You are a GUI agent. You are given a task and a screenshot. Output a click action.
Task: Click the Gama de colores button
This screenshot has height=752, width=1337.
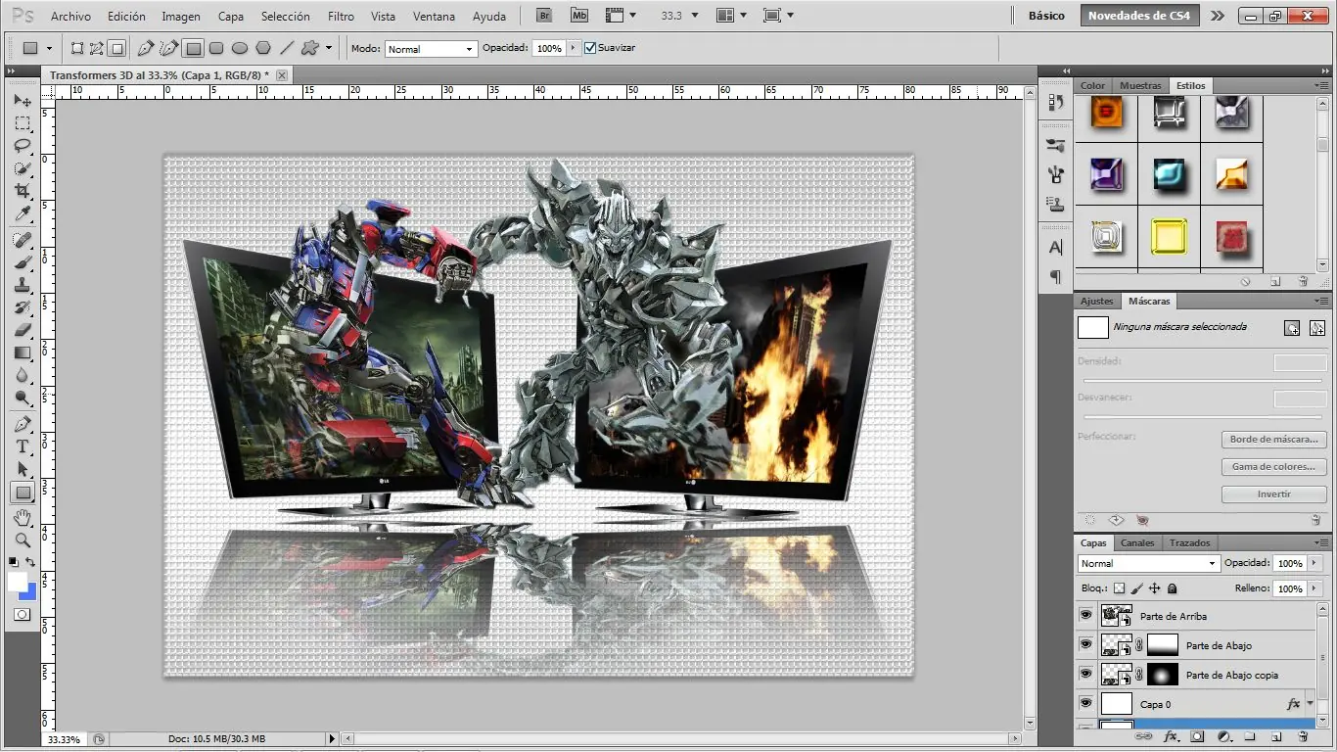pyautogui.click(x=1273, y=467)
